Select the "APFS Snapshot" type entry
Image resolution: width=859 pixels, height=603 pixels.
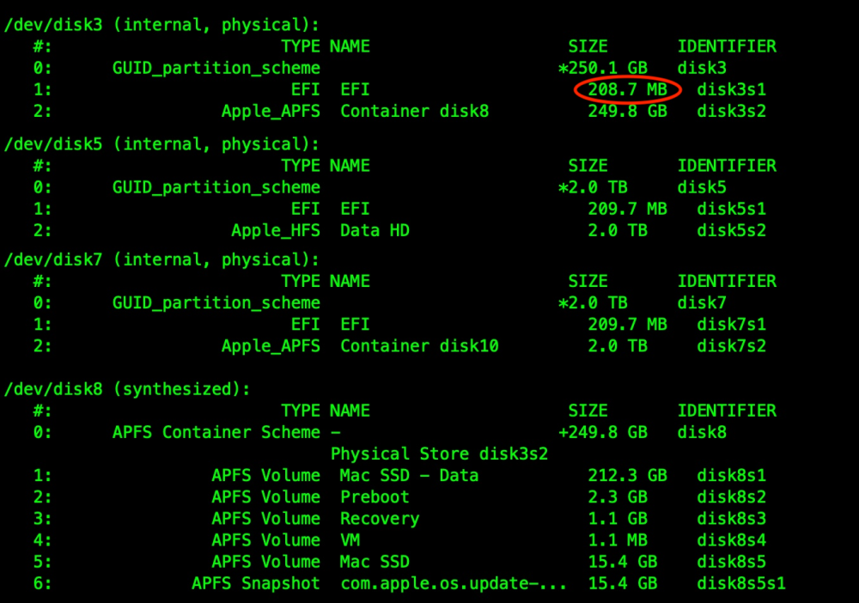(x=256, y=584)
